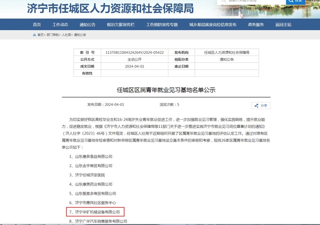This screenshot has width=320, height=225.
Task: Open the 工作动态 navigation menu item
Action: [60, 25]
